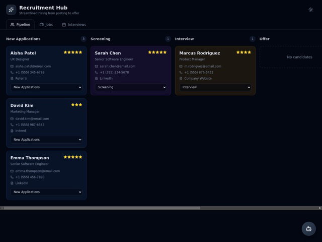Screen dimensions: 322x242
Task: Open Emma Thompson's stage dropdown
Action: click(46, 192)
